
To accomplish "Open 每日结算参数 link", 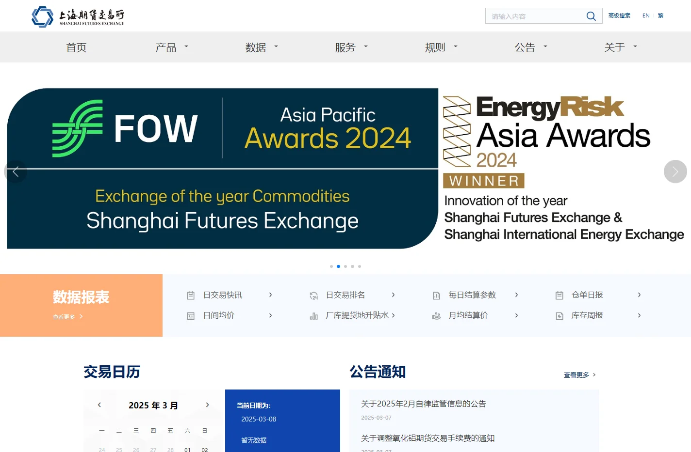I will [472, 295].
